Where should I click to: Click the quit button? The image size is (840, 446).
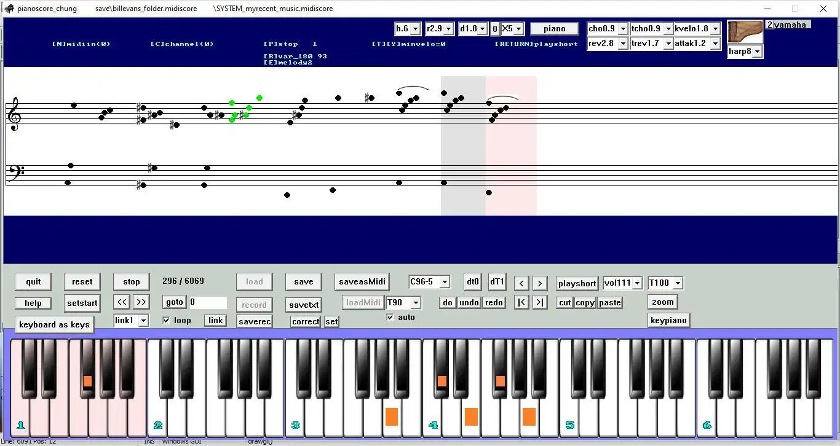tap(33, 282)
